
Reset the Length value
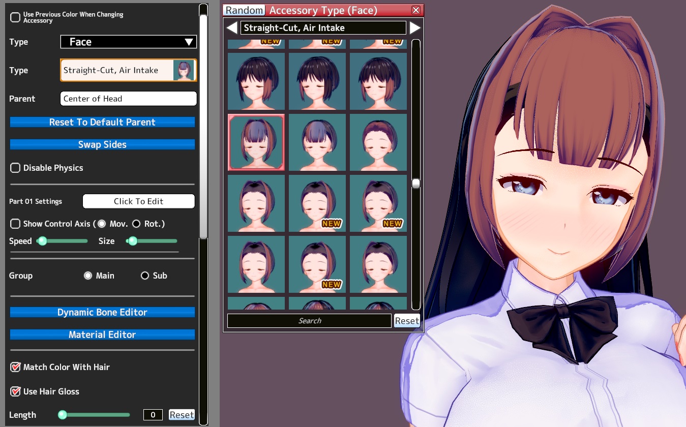point(182,415)
